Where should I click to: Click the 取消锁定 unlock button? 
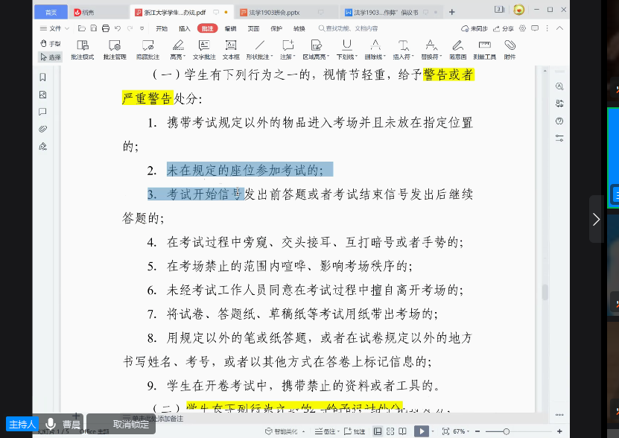130,424
